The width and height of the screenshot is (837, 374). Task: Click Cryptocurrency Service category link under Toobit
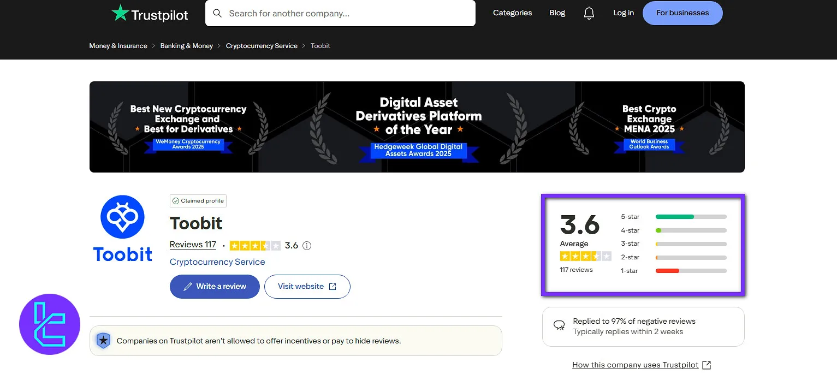click(217, 262)
